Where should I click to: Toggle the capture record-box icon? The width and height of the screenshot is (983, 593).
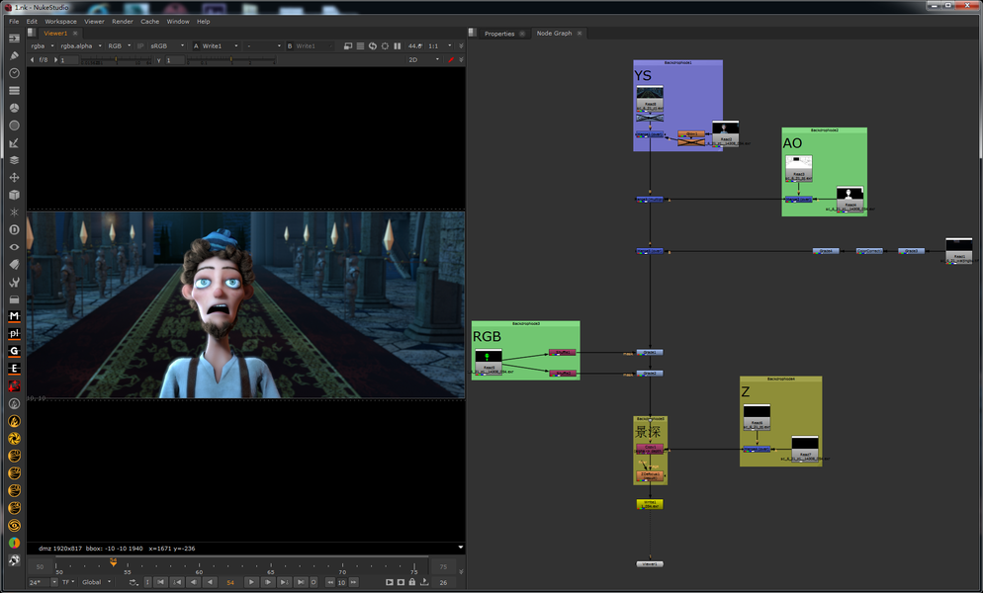point(401,582)
